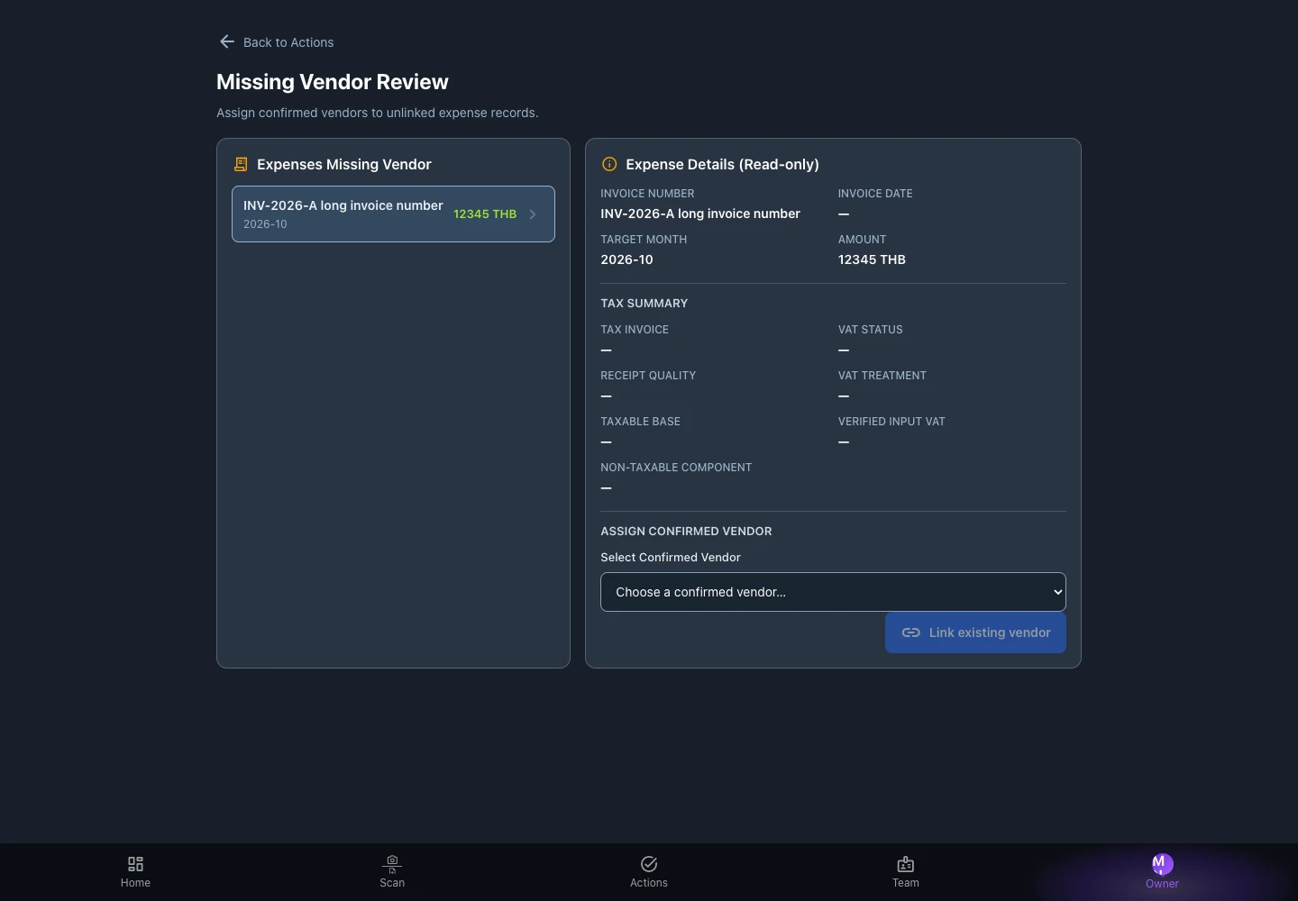
Task: Click the Select Confirmed Vendor label
Action: (x=671, y=558)
